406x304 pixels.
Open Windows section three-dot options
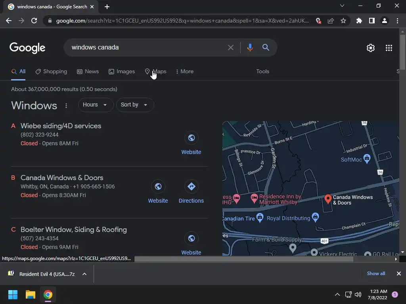point(66,106)
